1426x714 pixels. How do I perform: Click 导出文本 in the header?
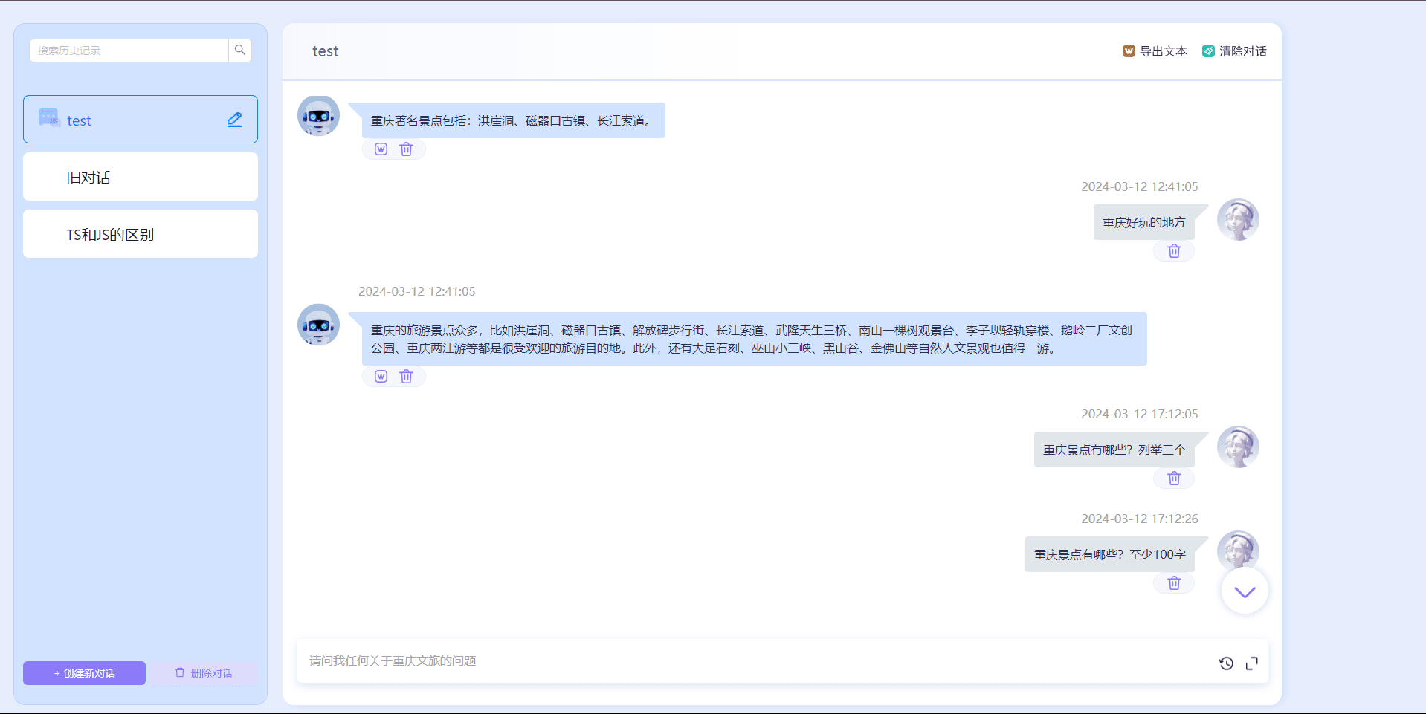tap(1155, 51)
